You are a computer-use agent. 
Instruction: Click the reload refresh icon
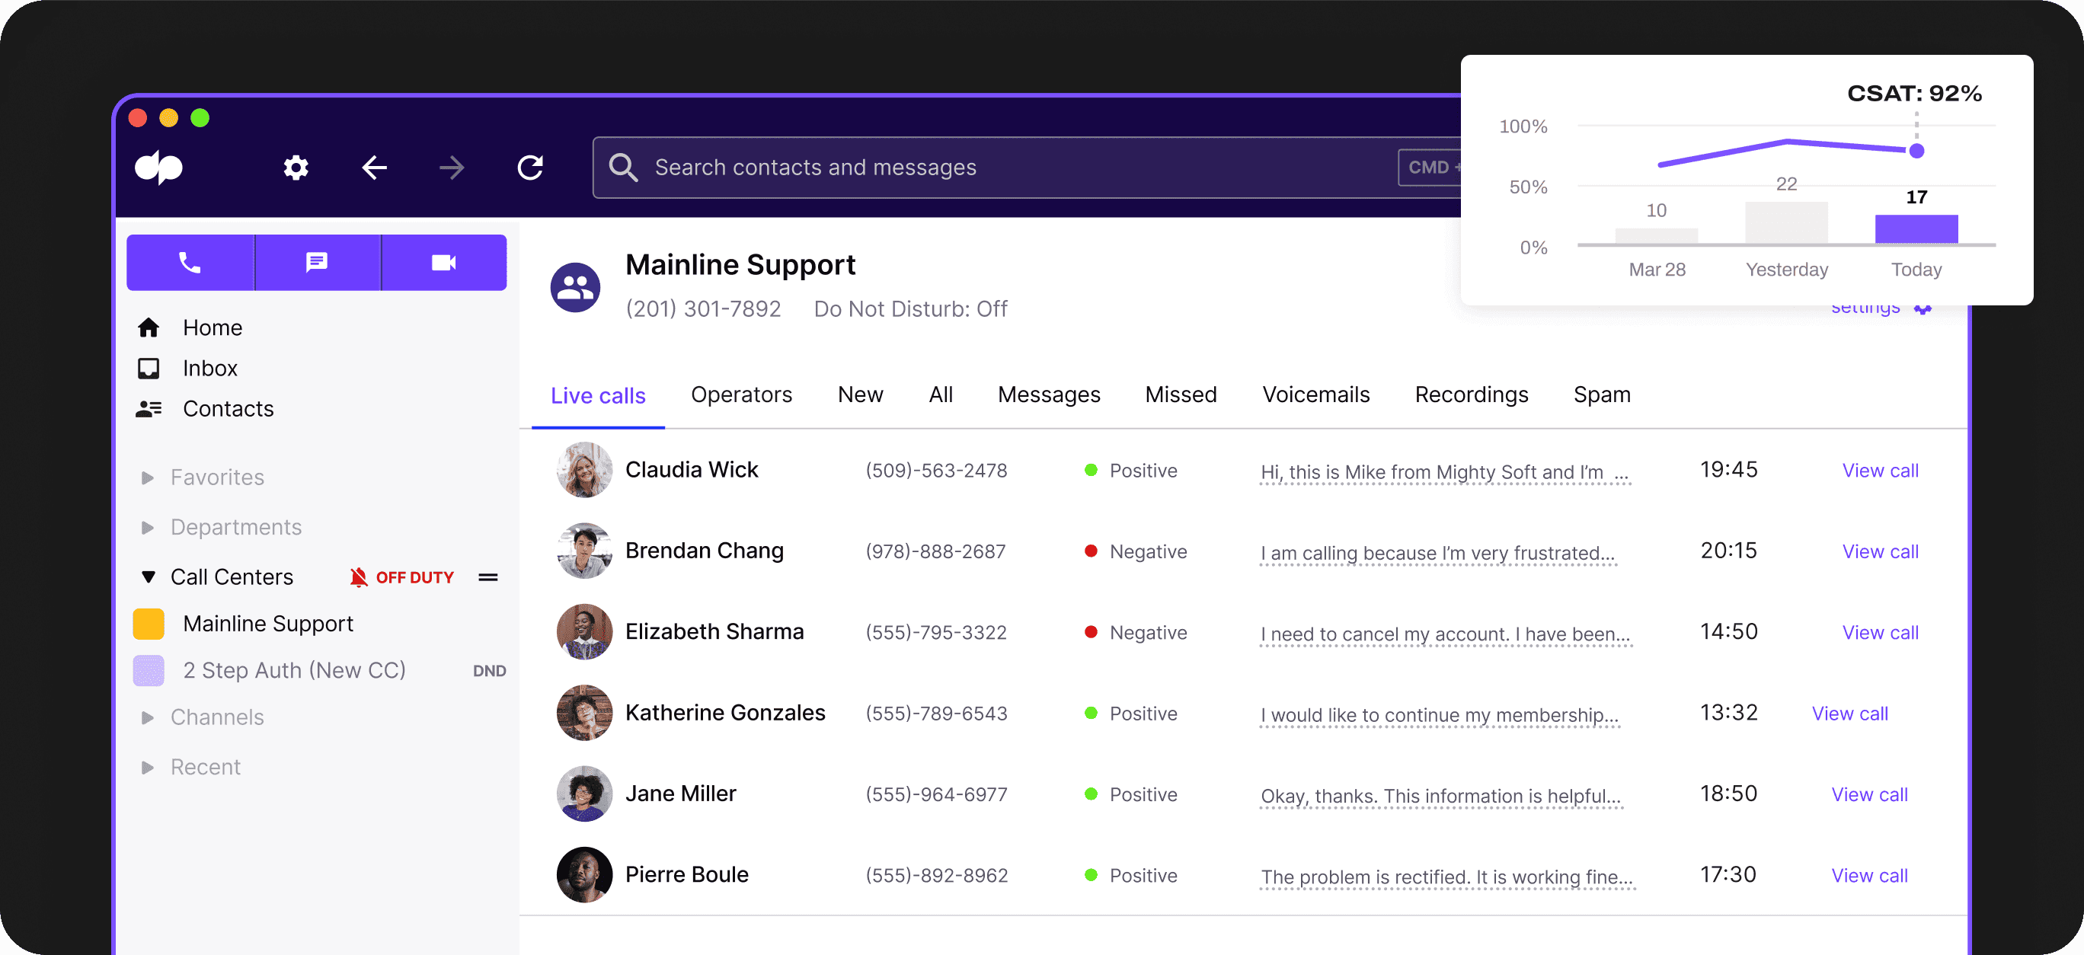click(530, 168)
